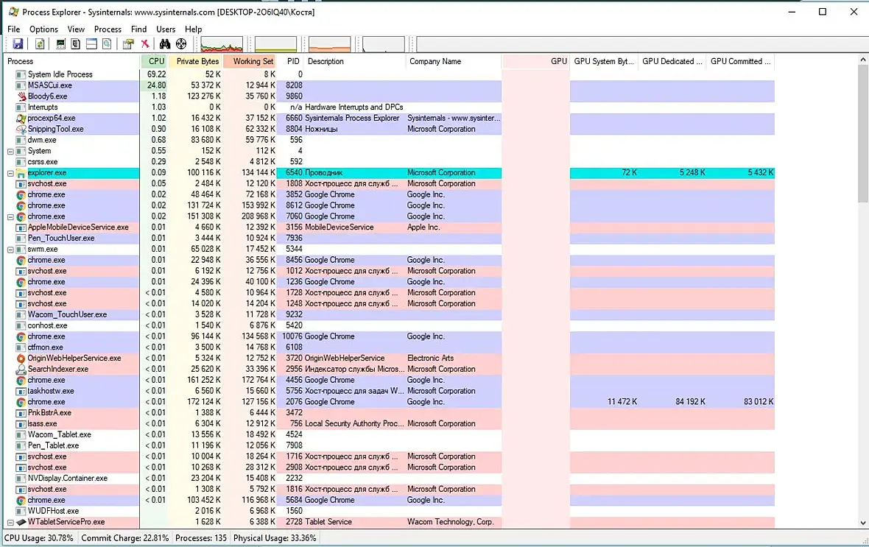Viewport: 869px width, 547px height.
Task: Open the yellow commit history mini graph
Action: coord(275,44)
